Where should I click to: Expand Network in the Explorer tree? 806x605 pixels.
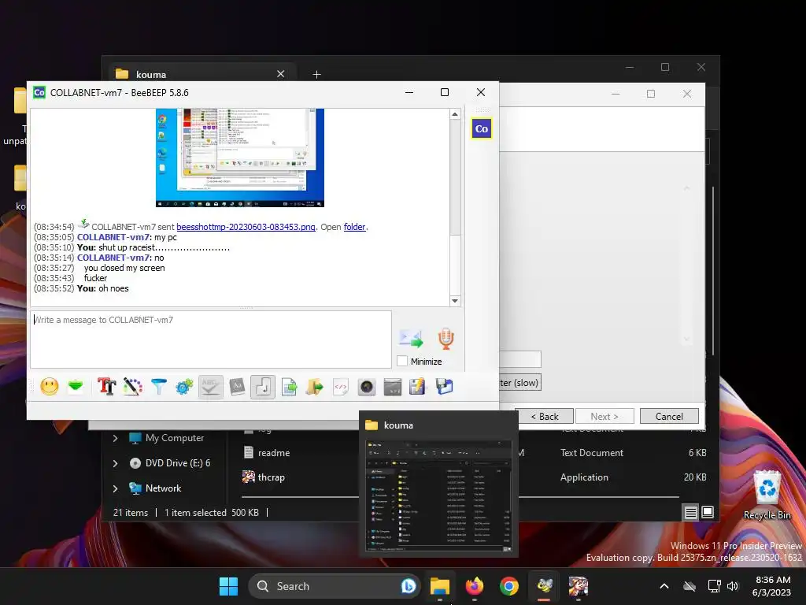point(115,488)
